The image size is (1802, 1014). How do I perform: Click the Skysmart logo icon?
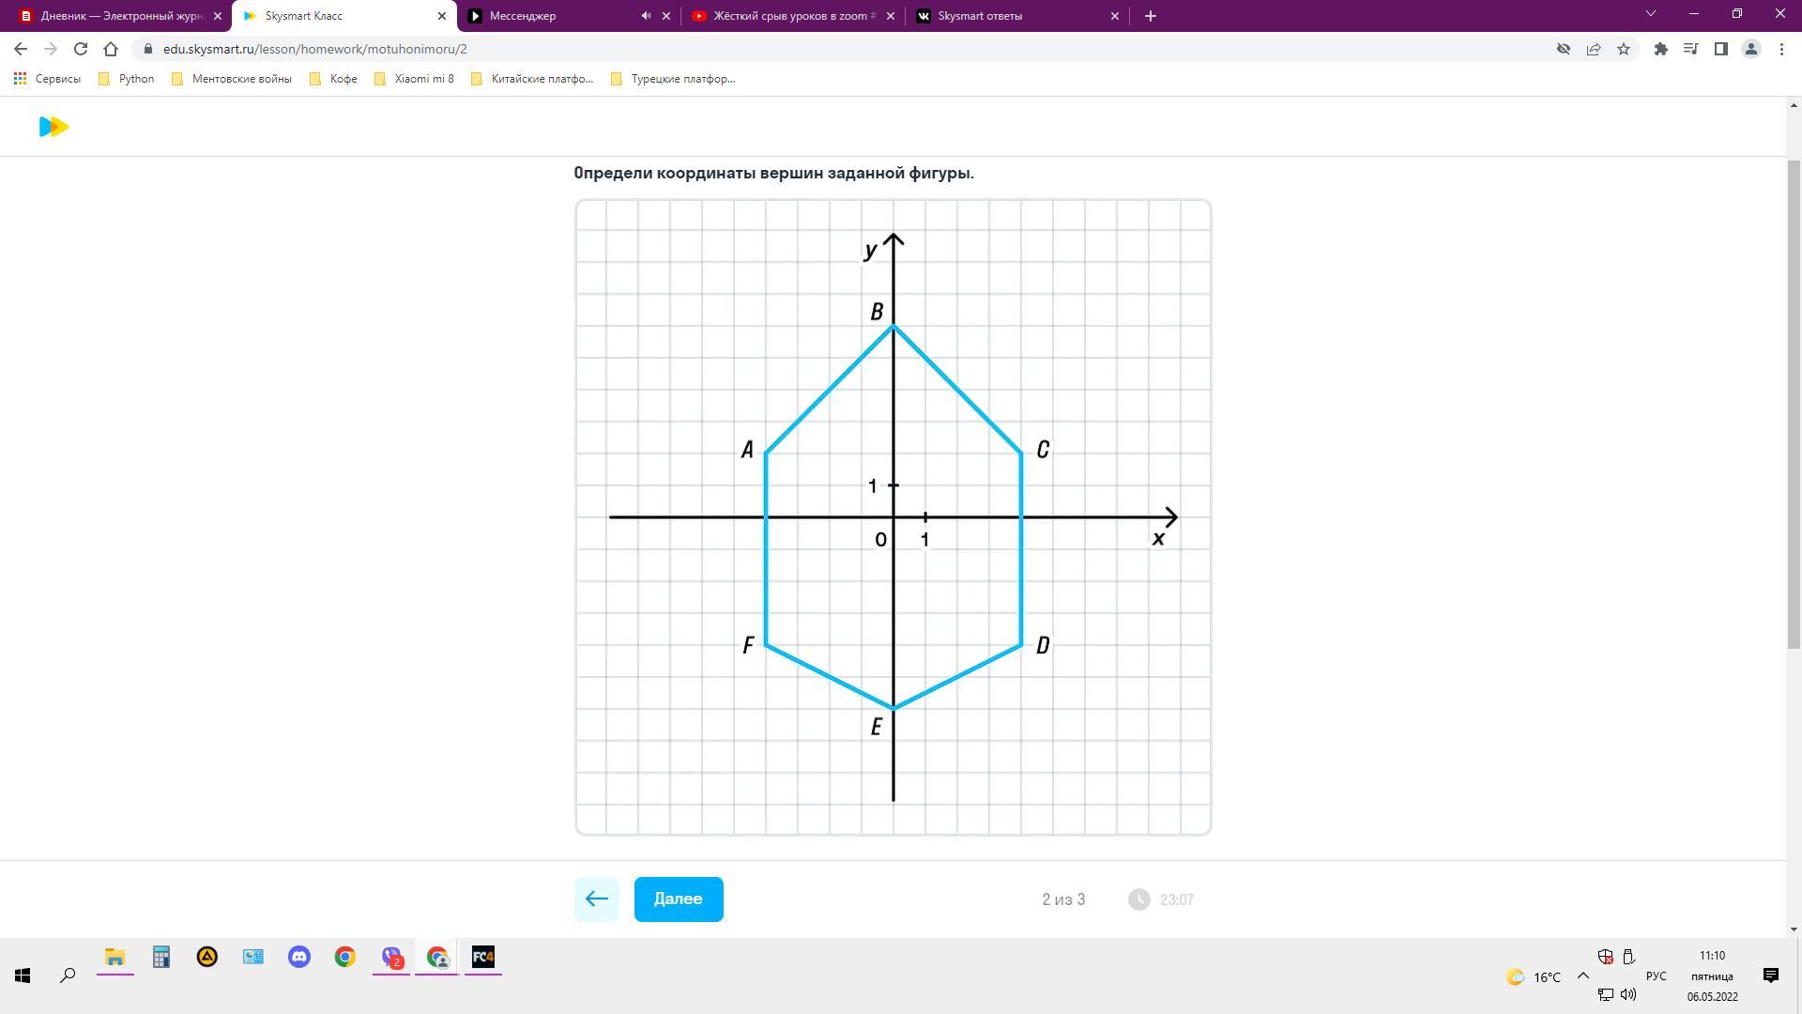[53, 127]
